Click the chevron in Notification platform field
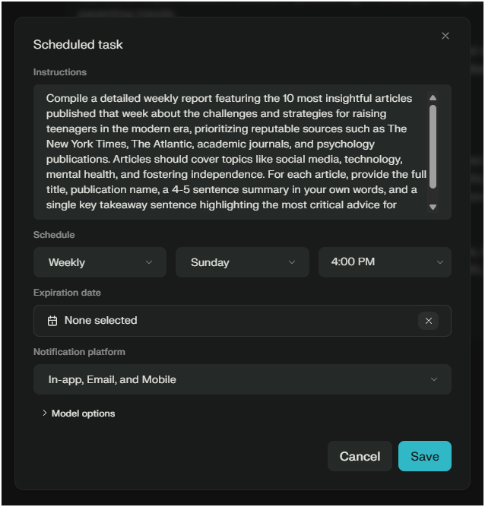This screenshot has height=507, width=485. (434, 379)
